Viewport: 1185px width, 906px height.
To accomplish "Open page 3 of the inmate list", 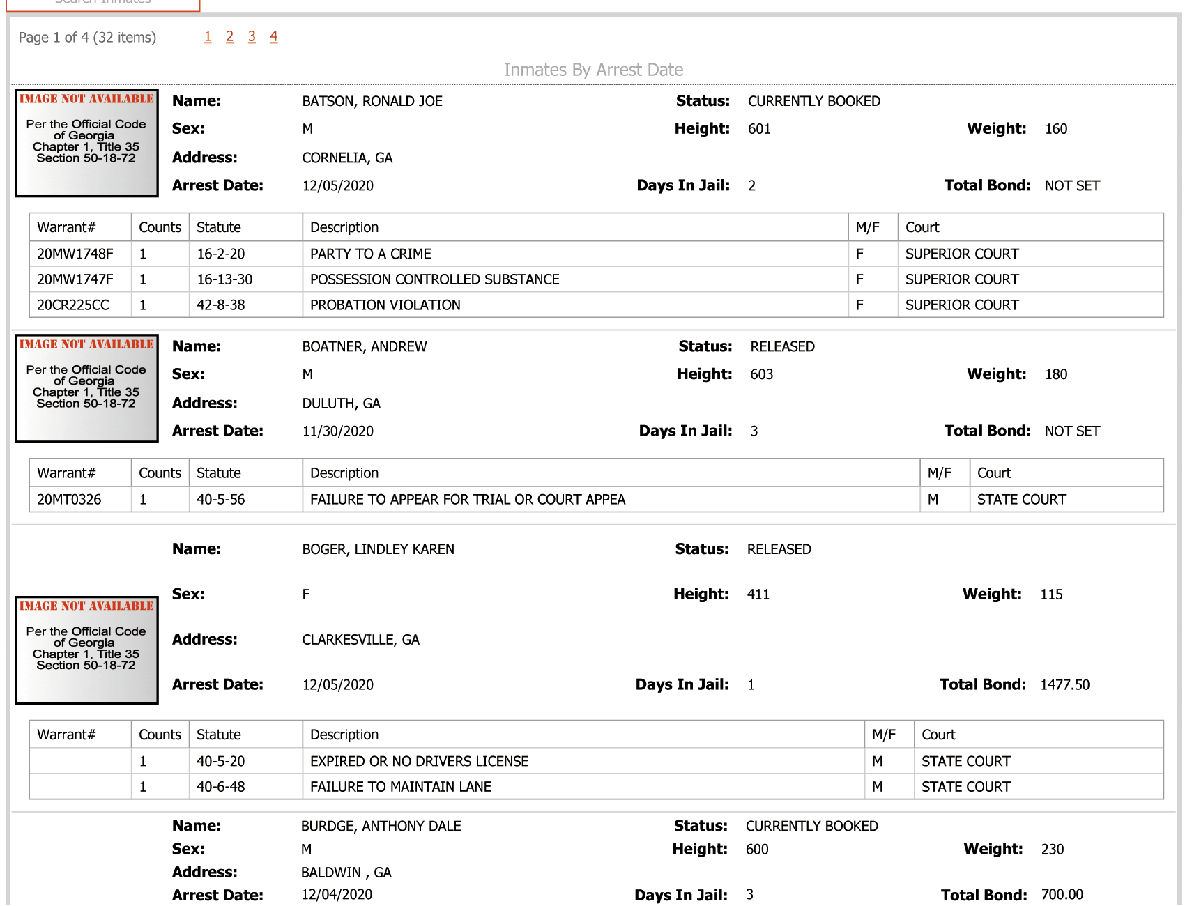I will click(x=252, y=37).
